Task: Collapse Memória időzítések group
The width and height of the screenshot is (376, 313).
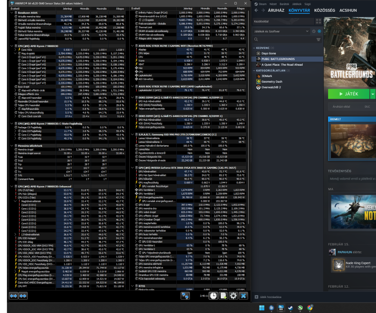Action: tap(12, 146)
